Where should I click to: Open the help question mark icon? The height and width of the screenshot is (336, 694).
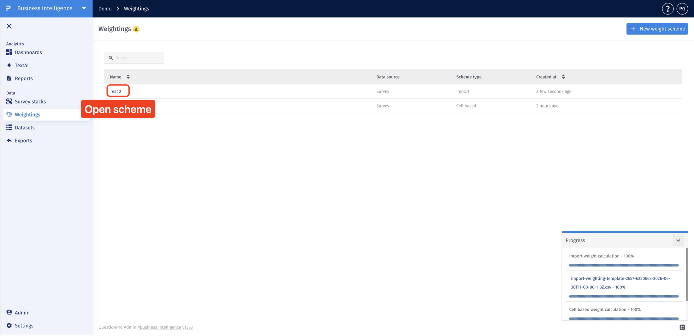tap(668, 9)
